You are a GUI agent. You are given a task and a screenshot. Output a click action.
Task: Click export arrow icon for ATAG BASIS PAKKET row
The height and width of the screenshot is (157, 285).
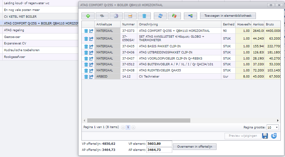pos(91,46)
